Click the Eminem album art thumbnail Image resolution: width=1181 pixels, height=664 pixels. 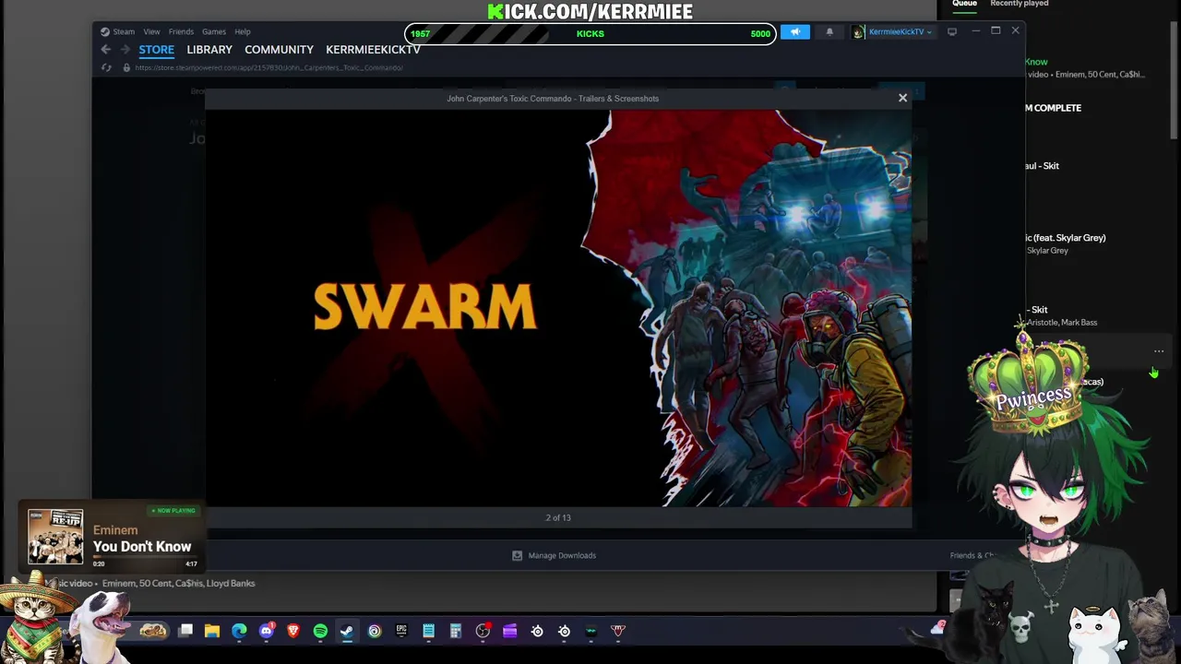click(55, 537)
